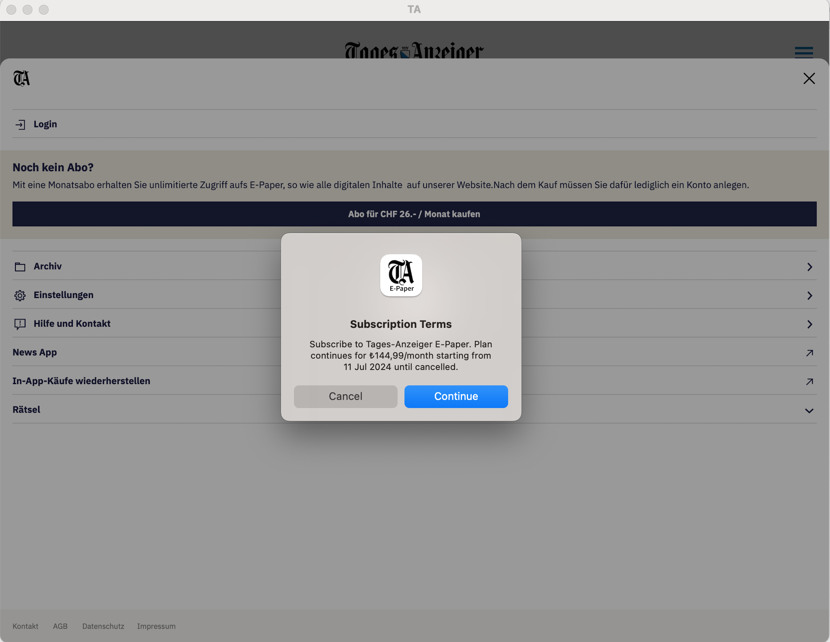
Task: Click the In-App-Käufe wiederherstellen external arrow
Action: (x=809, y=382)
